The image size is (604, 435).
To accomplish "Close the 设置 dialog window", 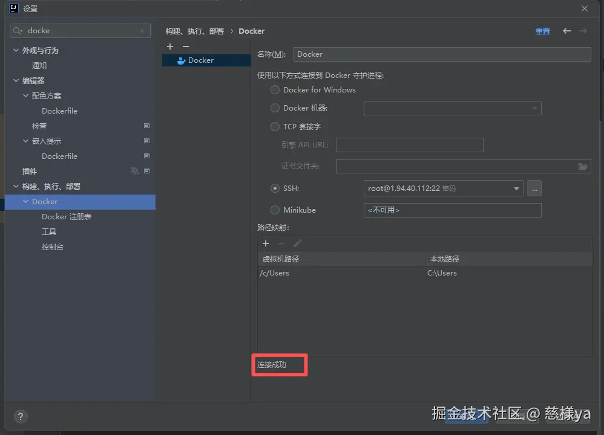I will tap(585, 8).
